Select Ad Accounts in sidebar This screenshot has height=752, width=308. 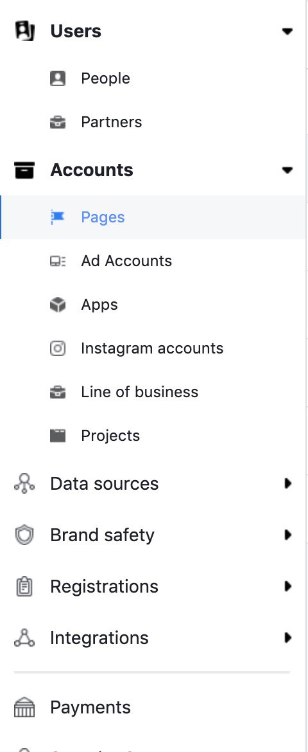(153, 261)
